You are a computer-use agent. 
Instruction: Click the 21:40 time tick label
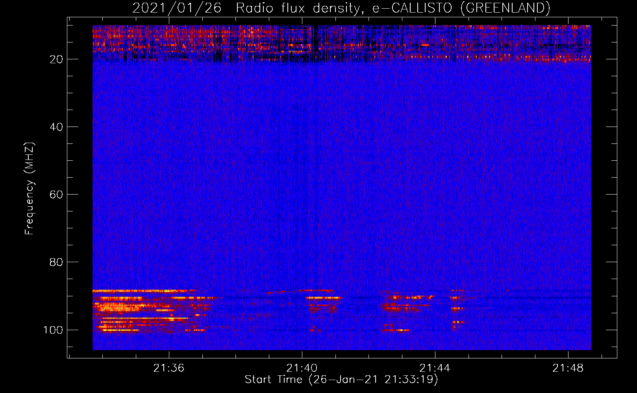[302, 368]
